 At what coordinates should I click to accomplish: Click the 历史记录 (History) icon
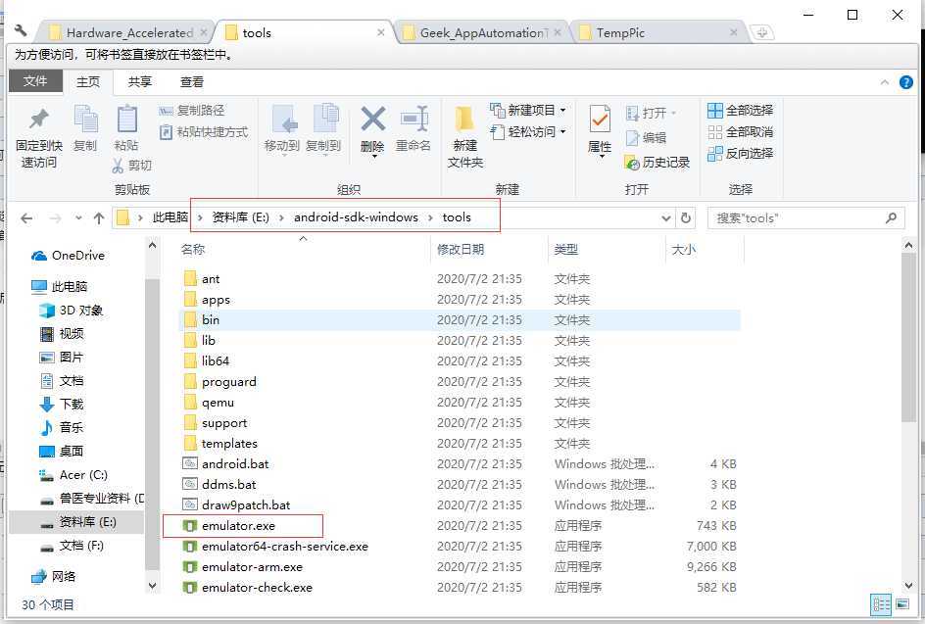click(x=660, y=163)
